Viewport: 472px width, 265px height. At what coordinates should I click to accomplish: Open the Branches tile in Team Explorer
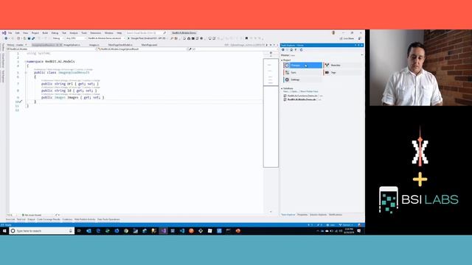tap(342, 66)
